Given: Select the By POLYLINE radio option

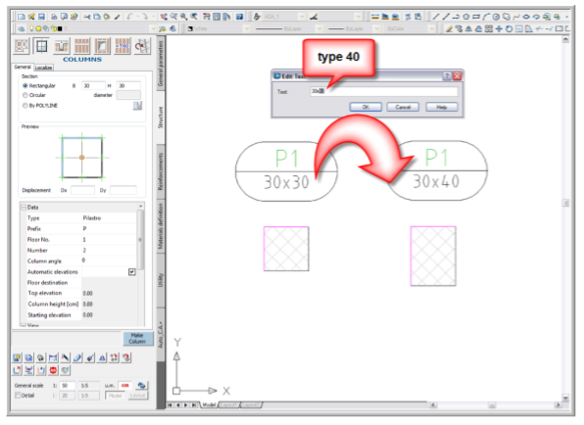Looking at the screenshot, I should pyautogui.click(x=25, y=106).
